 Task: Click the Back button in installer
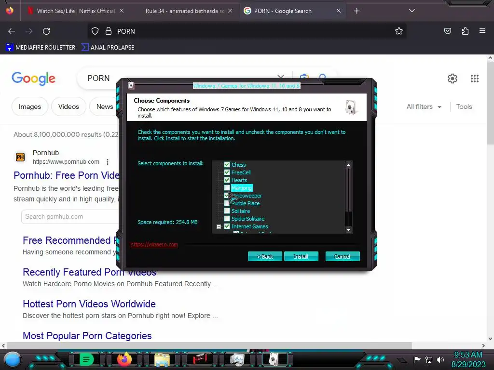click(265, 256)
